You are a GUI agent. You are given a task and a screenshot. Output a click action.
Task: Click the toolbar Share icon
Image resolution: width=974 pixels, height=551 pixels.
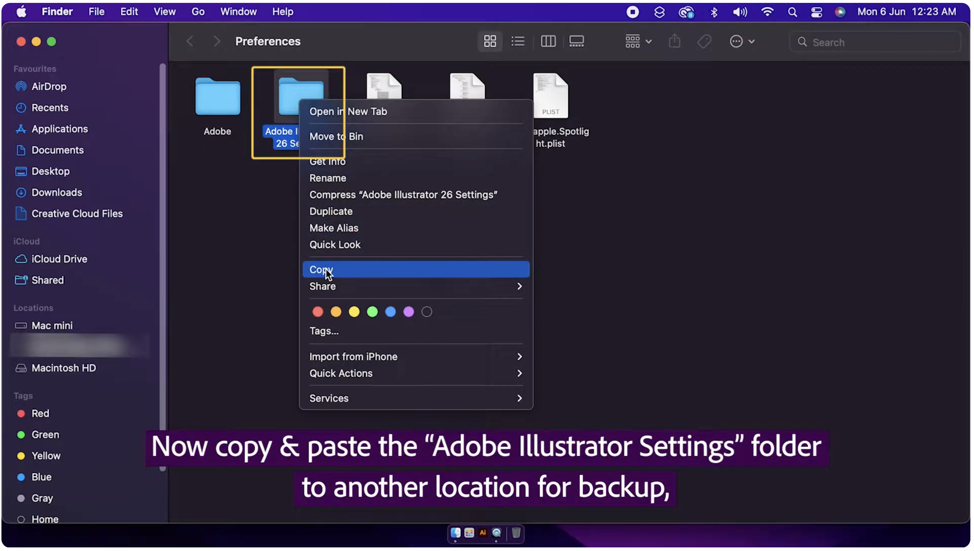674,41
